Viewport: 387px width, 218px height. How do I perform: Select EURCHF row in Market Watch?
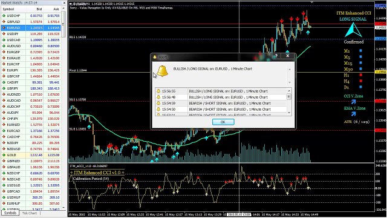(x=31, y=64)
